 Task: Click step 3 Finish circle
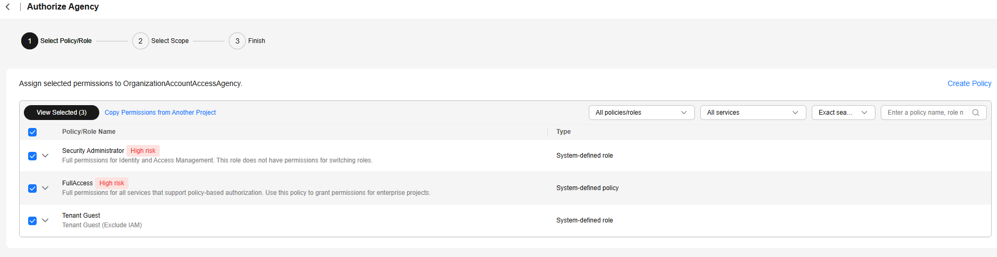[x=237, y=41]
